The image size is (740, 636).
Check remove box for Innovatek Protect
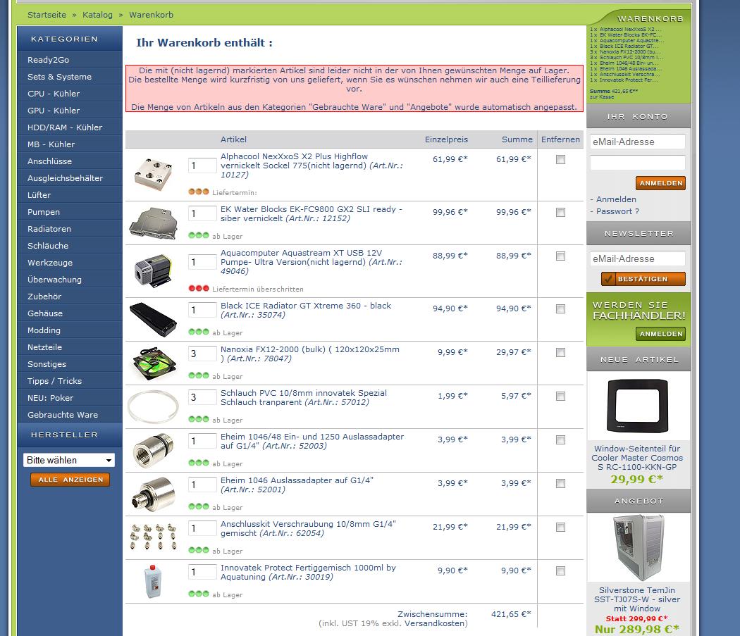pyautogui.click(x=561, y=571)
